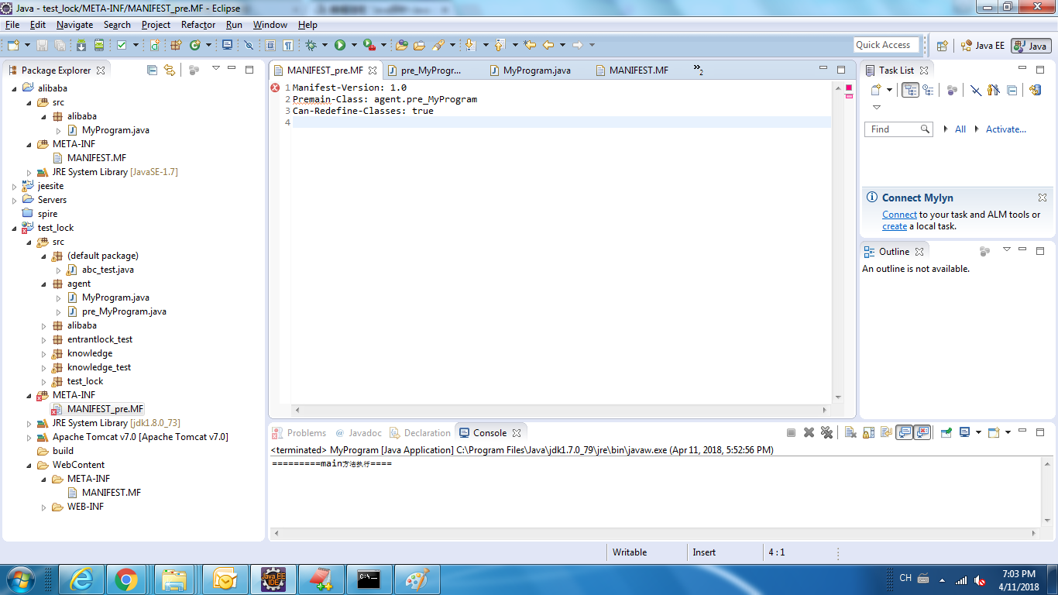Click Collapse All icon in Task List
The width and height of the screenshot is (1058, 595).
(x=1012, y=90)
